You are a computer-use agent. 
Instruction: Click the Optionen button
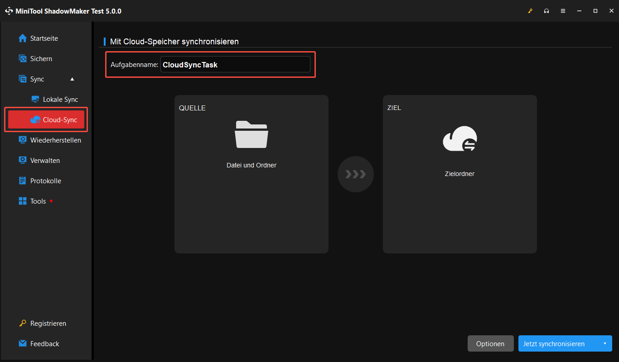click(x=490, y=344)
